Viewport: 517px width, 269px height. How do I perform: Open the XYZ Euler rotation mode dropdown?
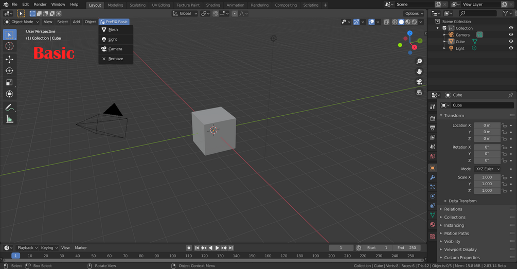(487, 169)
